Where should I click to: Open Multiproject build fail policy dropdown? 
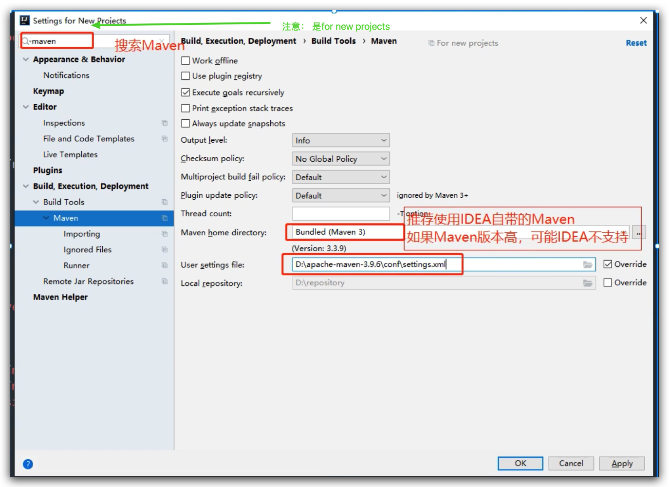341,177
